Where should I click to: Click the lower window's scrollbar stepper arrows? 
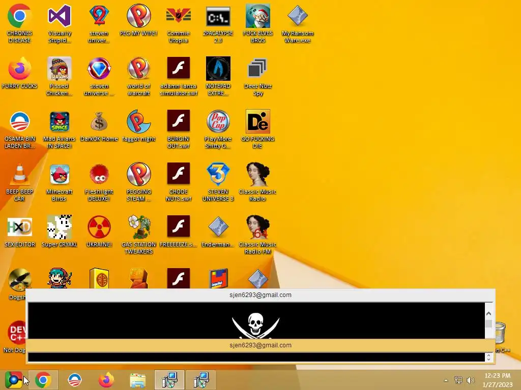click(x=488, y=357)
